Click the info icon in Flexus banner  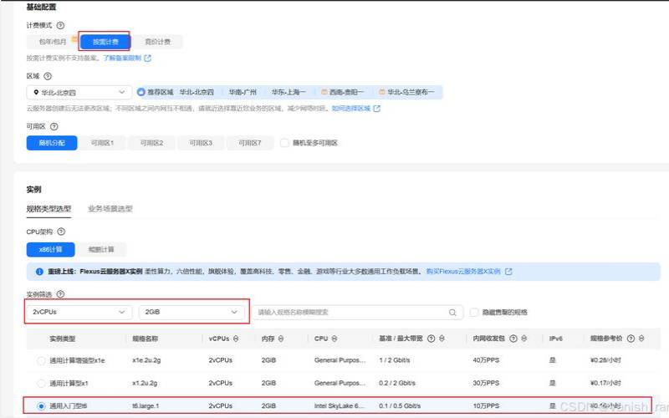tap(39, 271)
